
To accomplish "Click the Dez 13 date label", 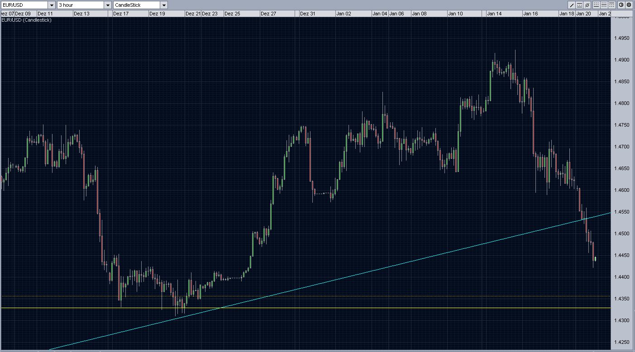I will [81, 14].
